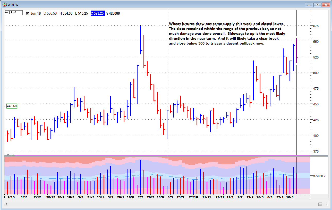Click the 550 price axis label
The image size is (332, 210).
click(x=316, y=41)
